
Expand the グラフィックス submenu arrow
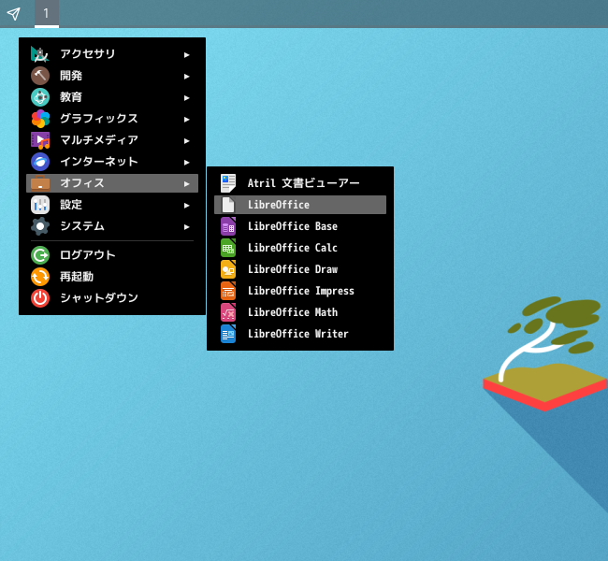[x=187, y=119]
